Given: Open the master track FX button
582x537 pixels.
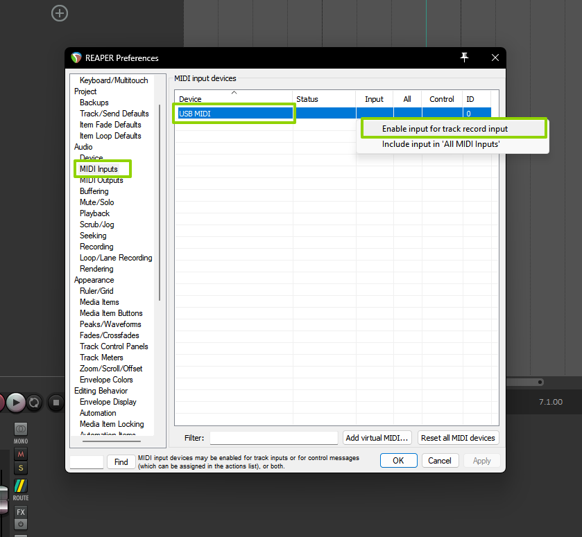Looking at the screenshot, I should coord(21,512).
